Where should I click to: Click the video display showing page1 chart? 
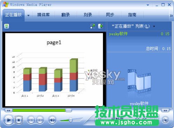(x=54, y=70)
